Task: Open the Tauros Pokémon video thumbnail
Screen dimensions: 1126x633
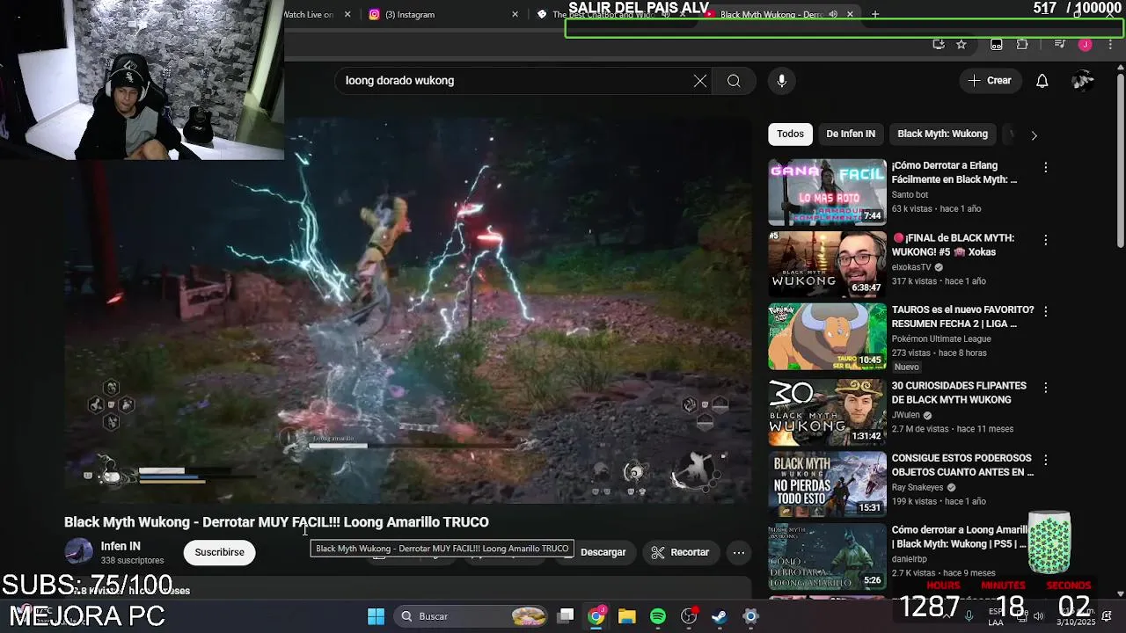Action: (827, 337)
